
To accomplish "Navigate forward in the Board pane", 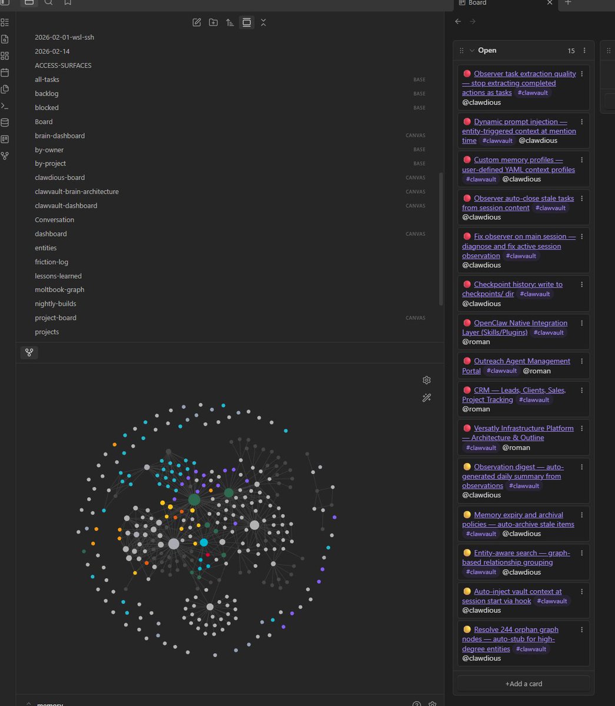I will coord(473,21).
